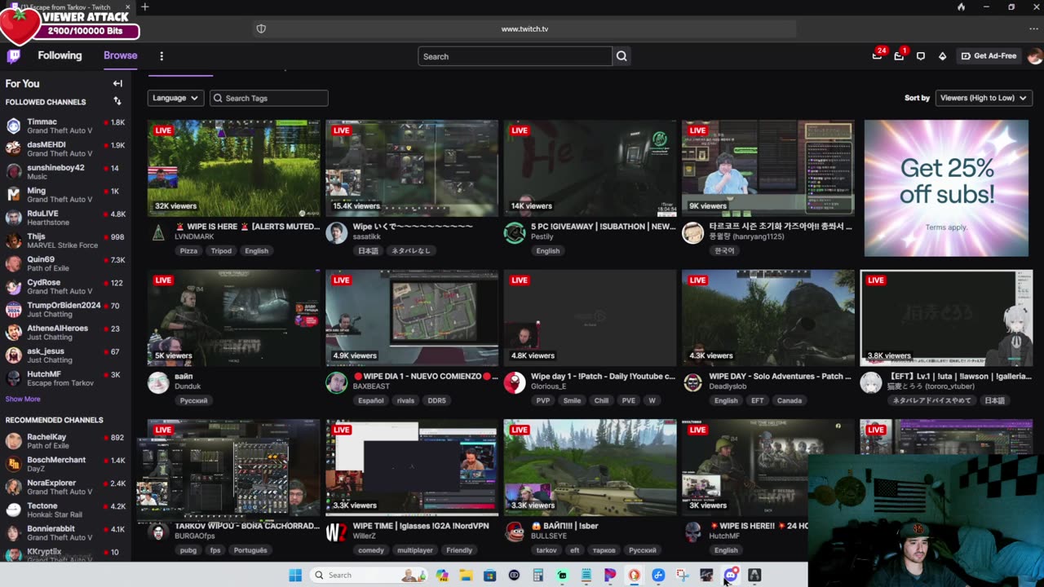Open HutchMF in followed channels sidebar
The width and height of the screenshot is (1044, 587).
(65, 378)
